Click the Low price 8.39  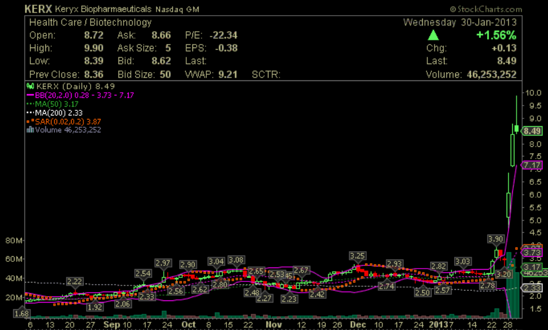point(94,61)
